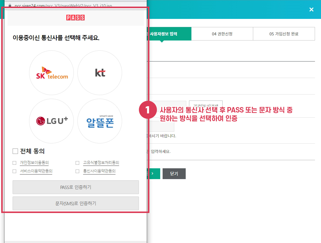Viewport: 321px width, 243px height.
Task: Select the 04 권한신청 step tab
Action: tap(222, 34)
